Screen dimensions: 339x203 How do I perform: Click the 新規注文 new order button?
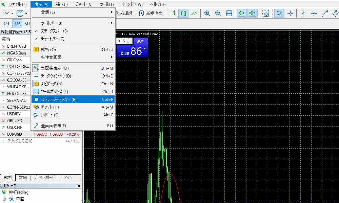(151, 14)
